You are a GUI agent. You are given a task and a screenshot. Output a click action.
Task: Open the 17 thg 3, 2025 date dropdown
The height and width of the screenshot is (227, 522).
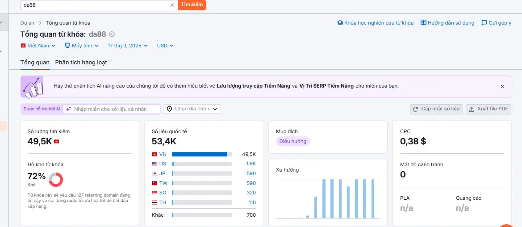pyautogui.click(x=128, y=46)
